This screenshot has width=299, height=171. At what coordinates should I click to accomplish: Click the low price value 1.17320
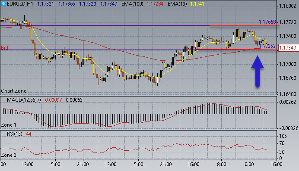(x=88, y=3)
